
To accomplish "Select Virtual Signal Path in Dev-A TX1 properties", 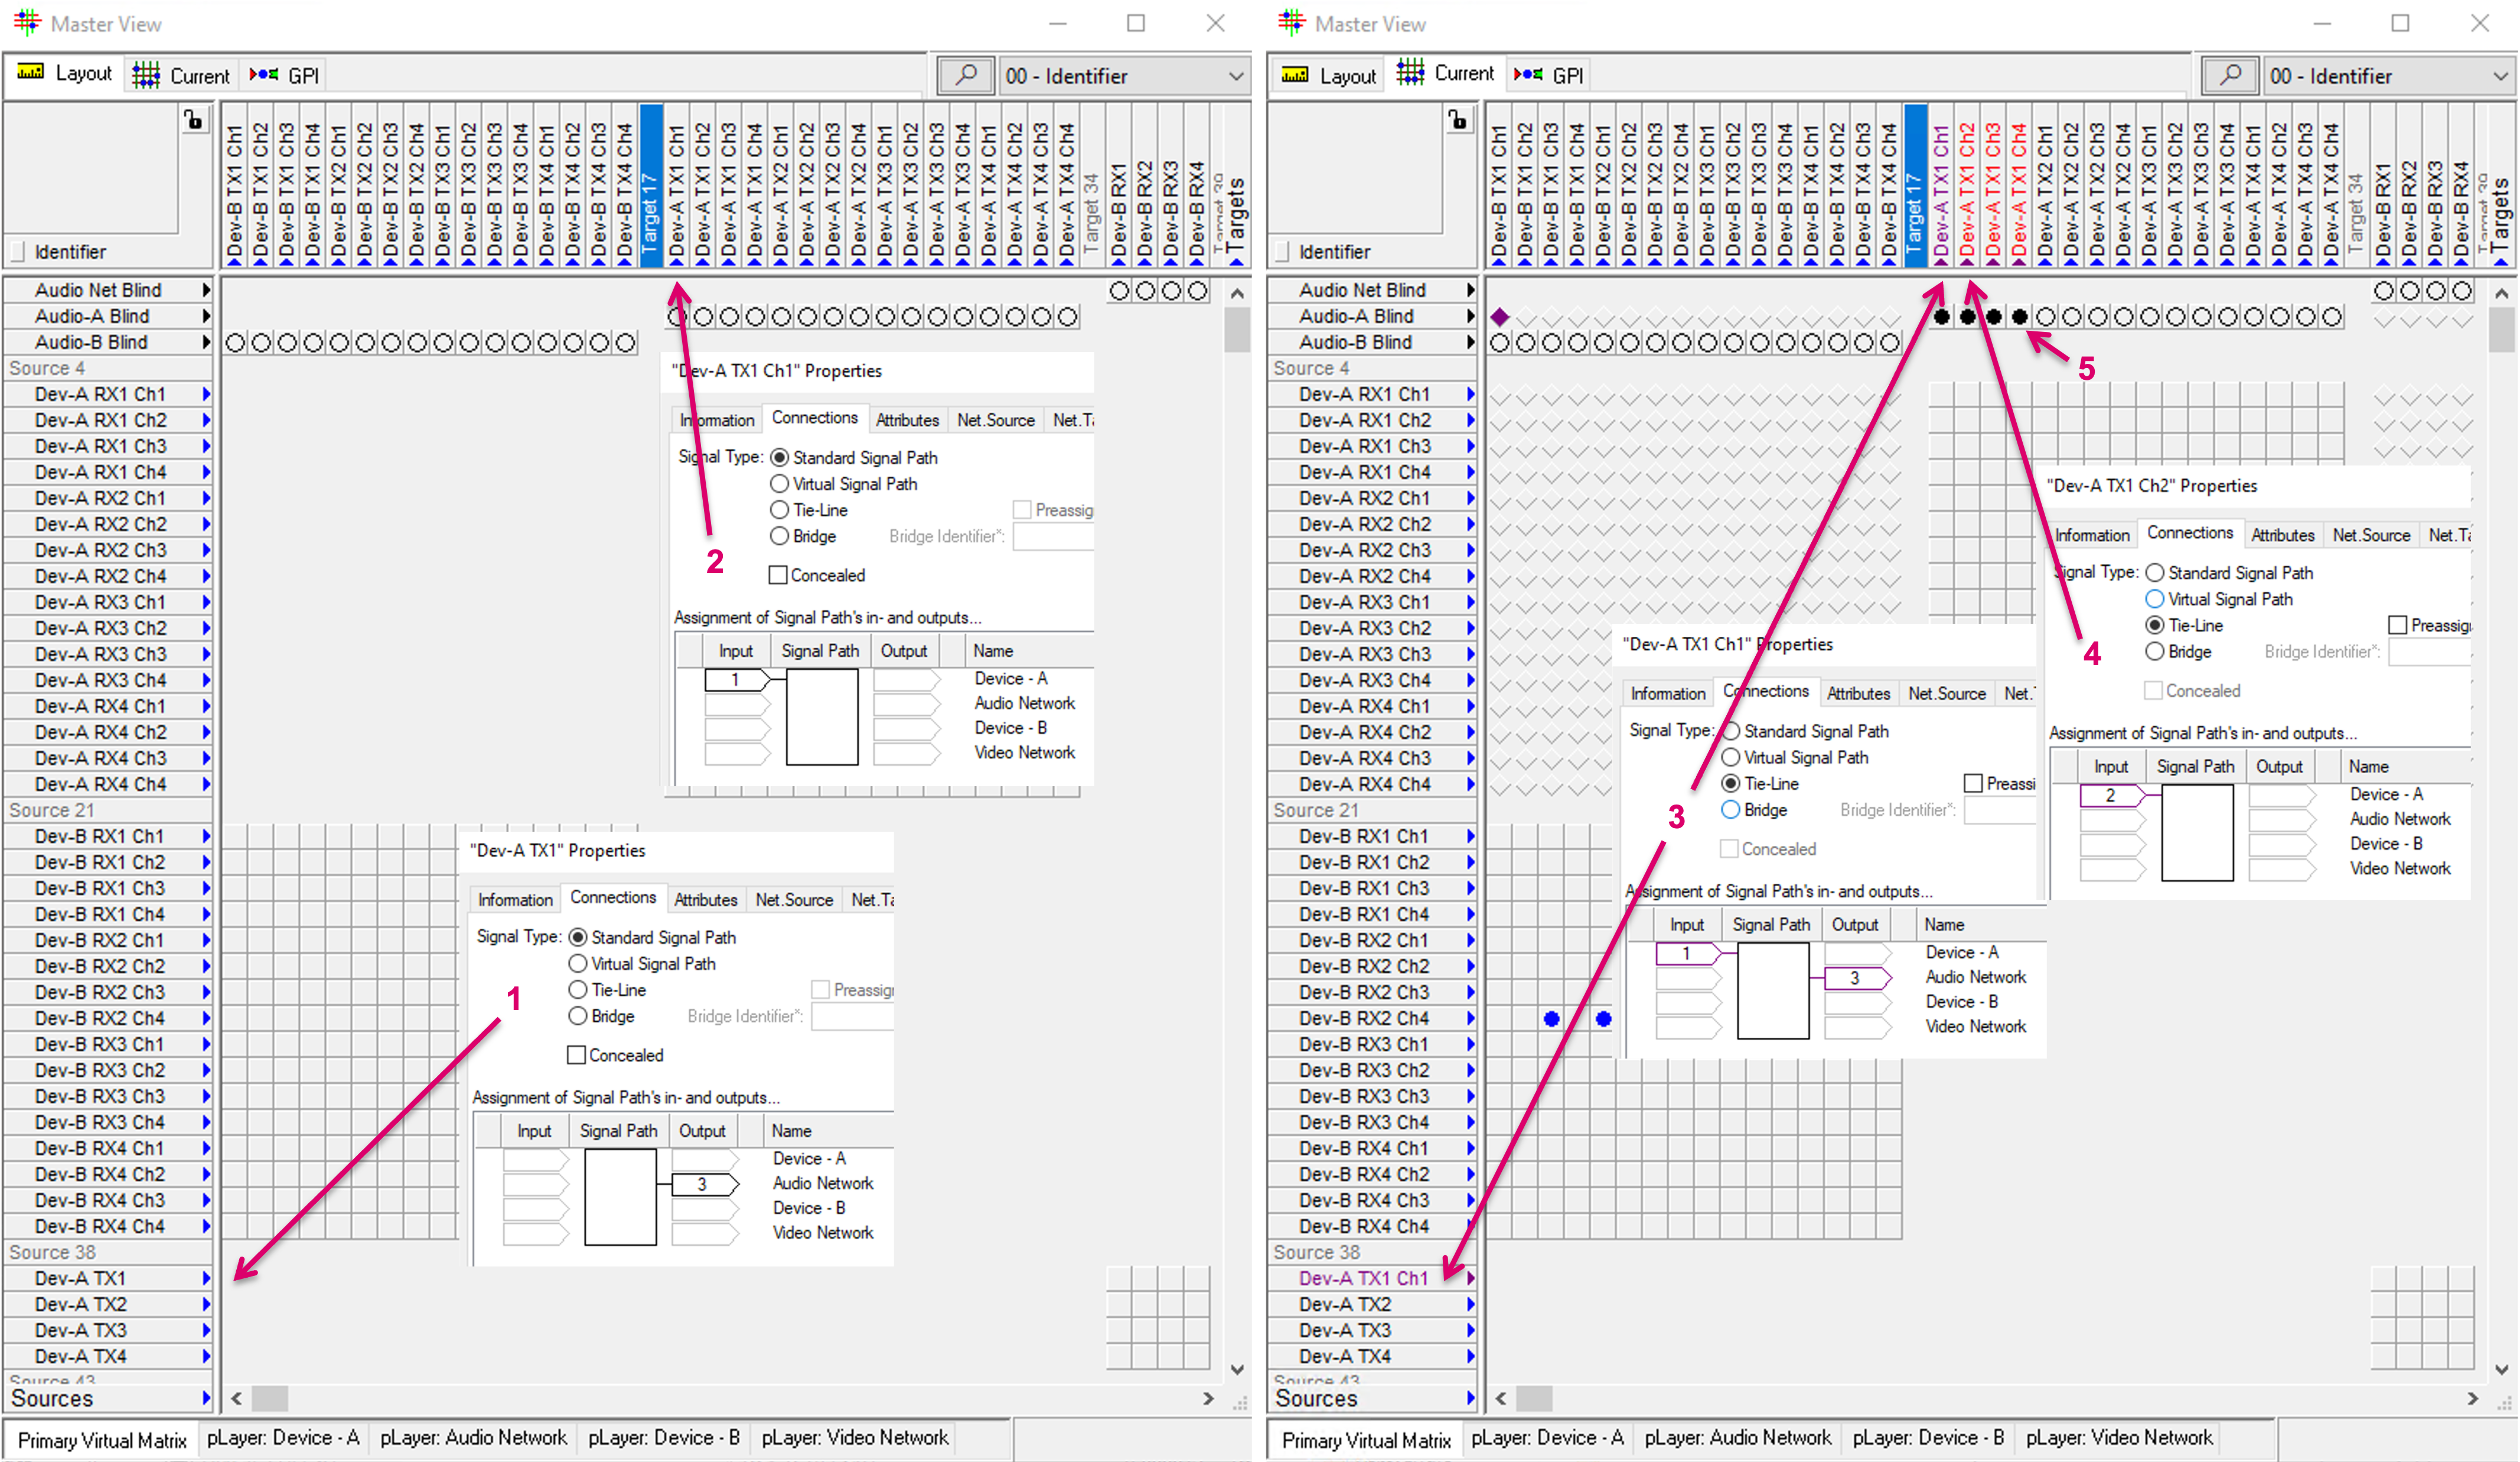I will pos(578,964).
